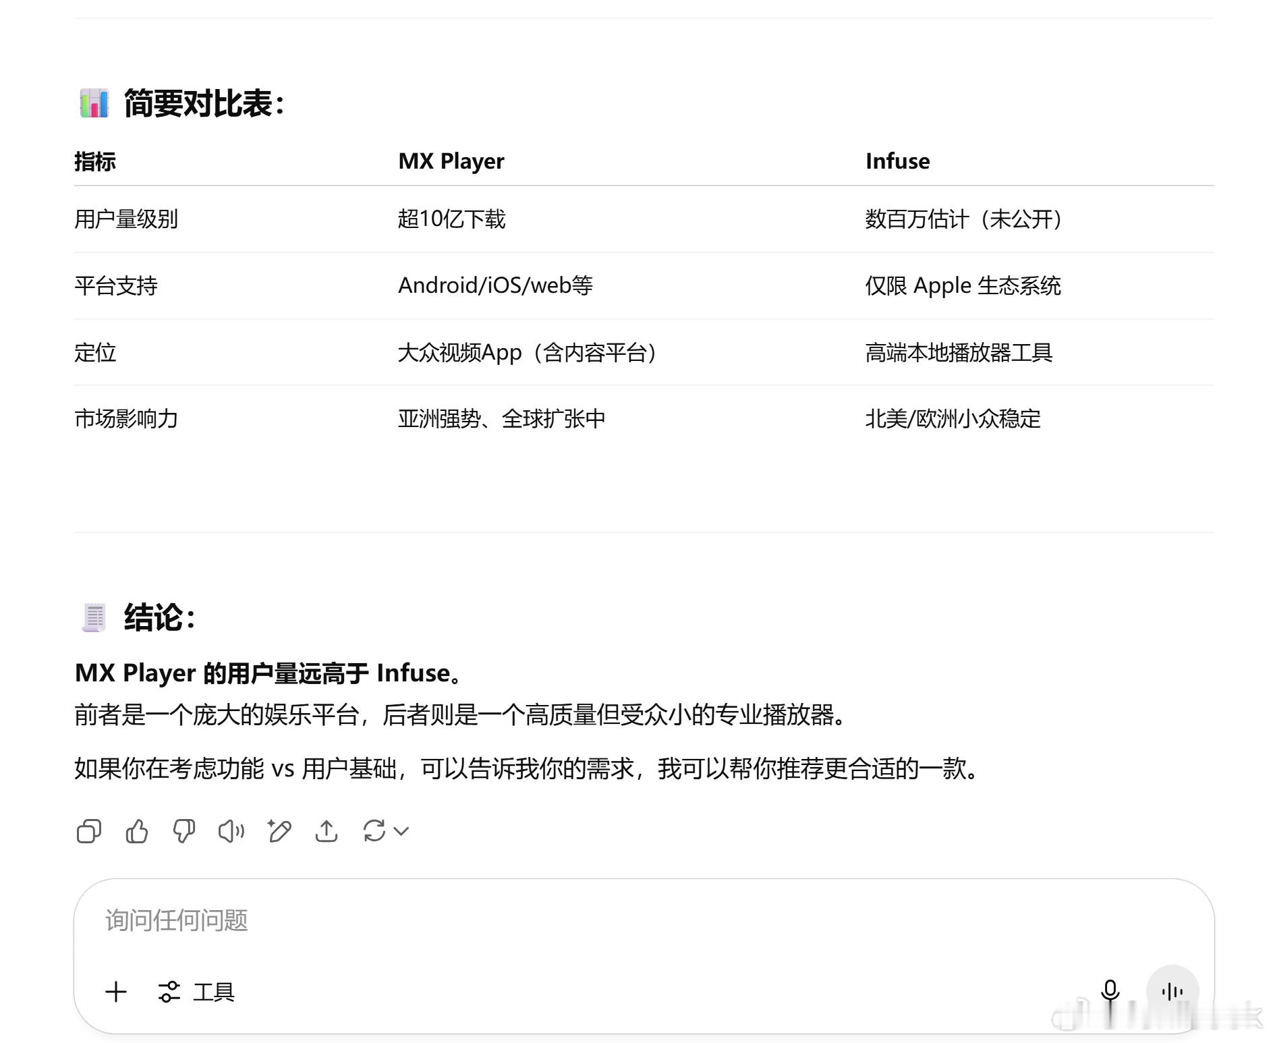This screenshot has height=1043, width=1273.
Task: Open the 工具 tools menu
Action: point(196,992)
